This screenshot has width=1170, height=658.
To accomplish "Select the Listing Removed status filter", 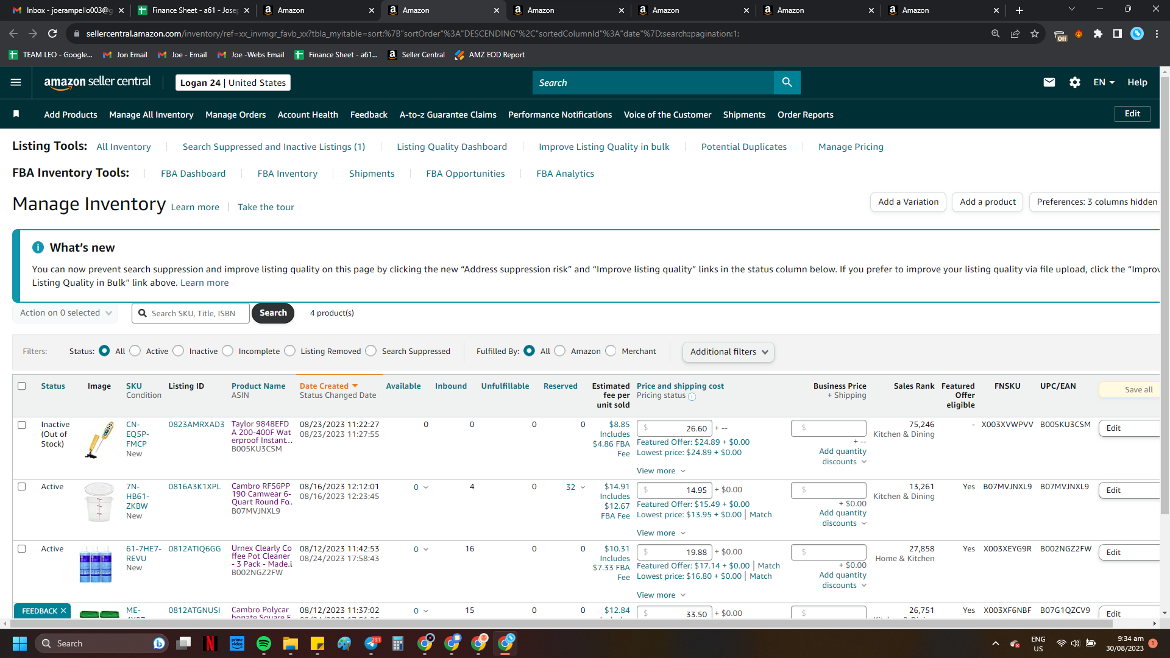I will (290, 351).
